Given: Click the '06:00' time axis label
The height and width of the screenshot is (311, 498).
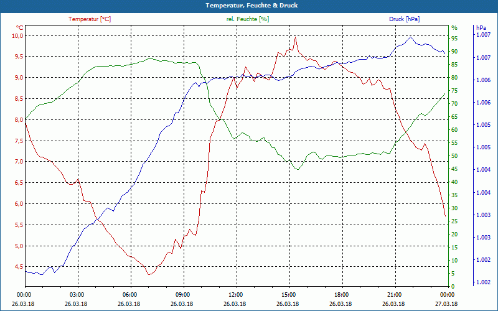Looking at the screenshot, I should click(x=131, y=294).
